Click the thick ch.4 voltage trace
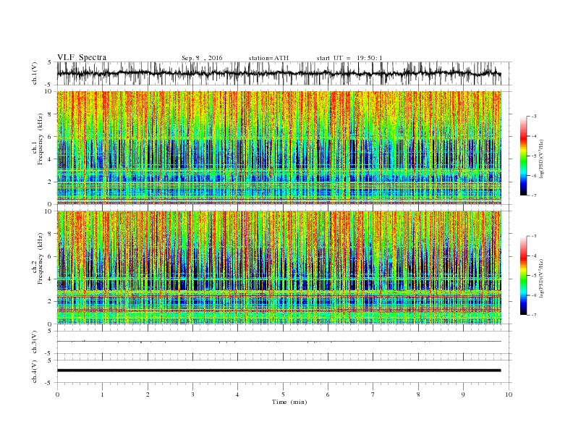 point(279,371)
